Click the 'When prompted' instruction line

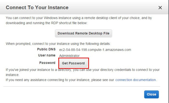point(58,44)
